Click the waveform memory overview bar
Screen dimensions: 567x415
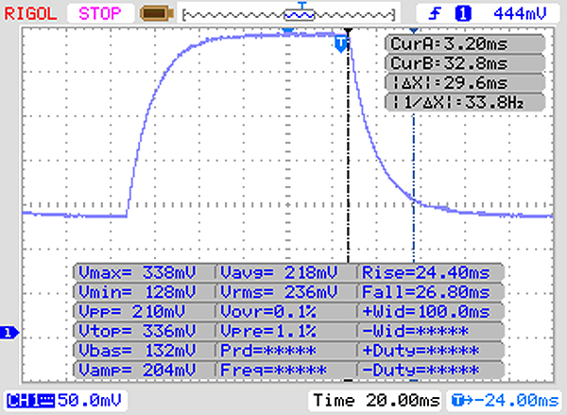pos(288,14)
